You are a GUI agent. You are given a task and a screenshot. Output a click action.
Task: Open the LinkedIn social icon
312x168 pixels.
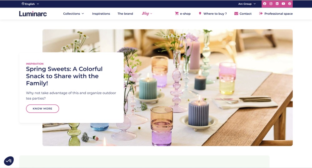[x=277, y=3]
